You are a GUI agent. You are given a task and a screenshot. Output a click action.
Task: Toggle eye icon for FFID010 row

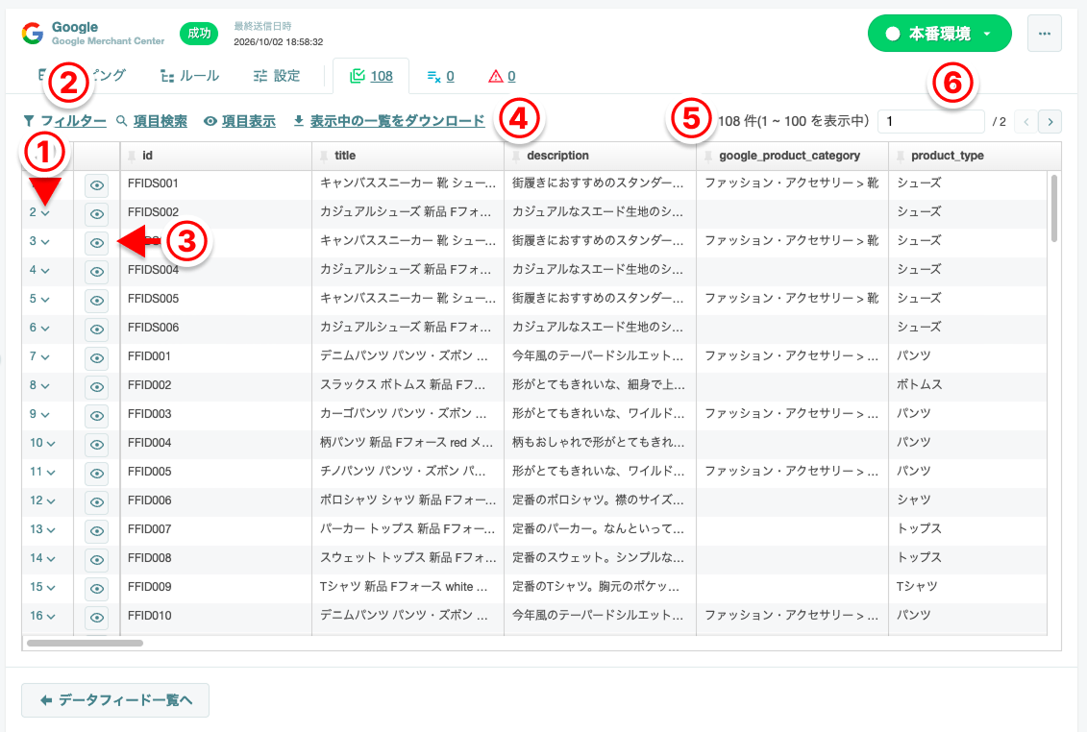coord(97,617)
